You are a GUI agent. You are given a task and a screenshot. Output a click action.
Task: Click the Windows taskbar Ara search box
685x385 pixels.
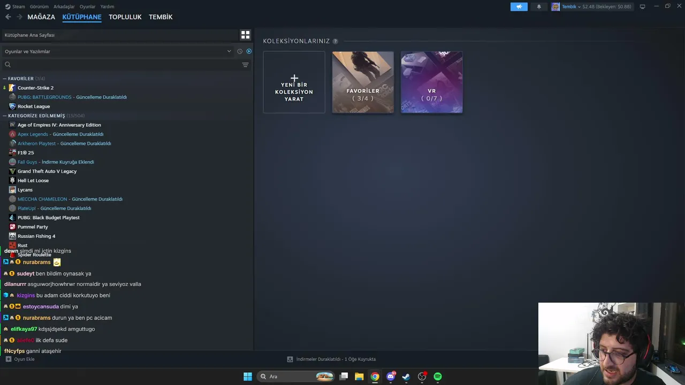[x=296, y=376]
